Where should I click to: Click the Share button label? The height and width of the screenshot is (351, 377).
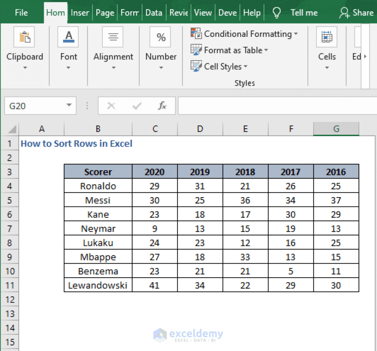[363, 12]
